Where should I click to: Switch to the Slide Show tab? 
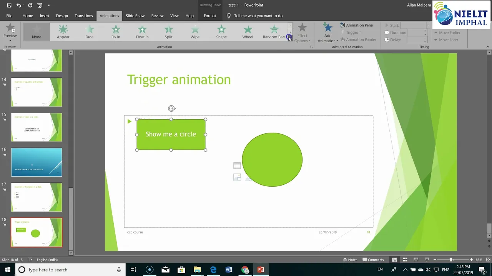135,16
